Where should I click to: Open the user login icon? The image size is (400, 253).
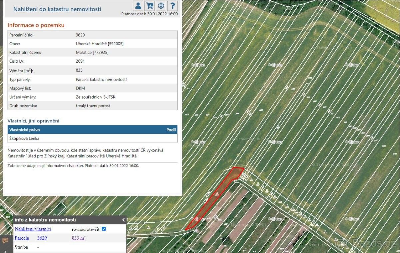pyautogui.click(x=138, y=6)
